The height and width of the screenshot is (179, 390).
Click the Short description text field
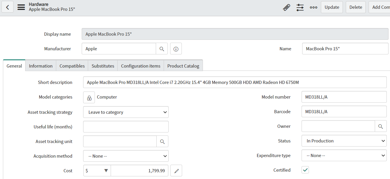point(235,82)
